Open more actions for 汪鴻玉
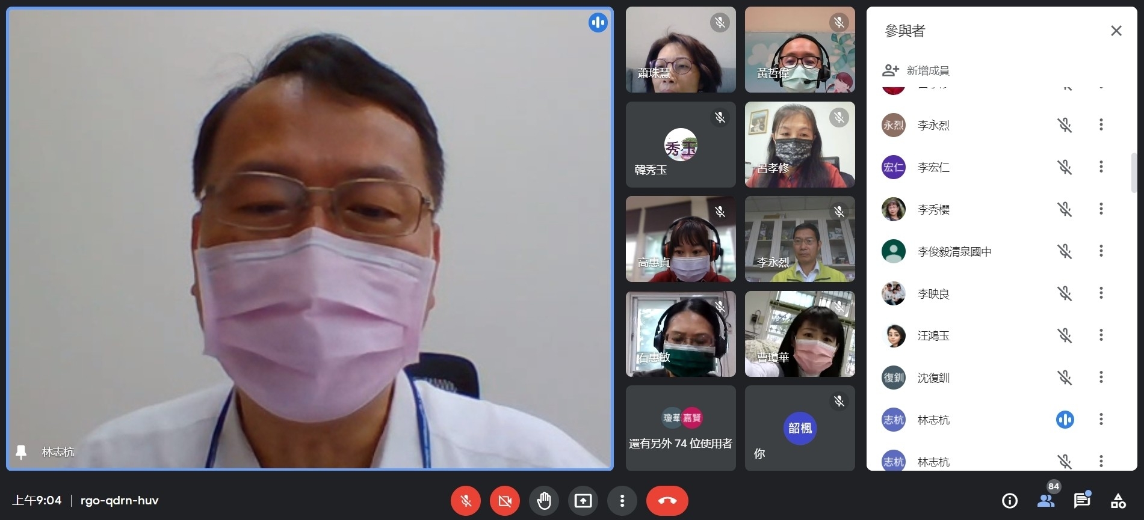The image size is (1144, 520). point(1101,335)
